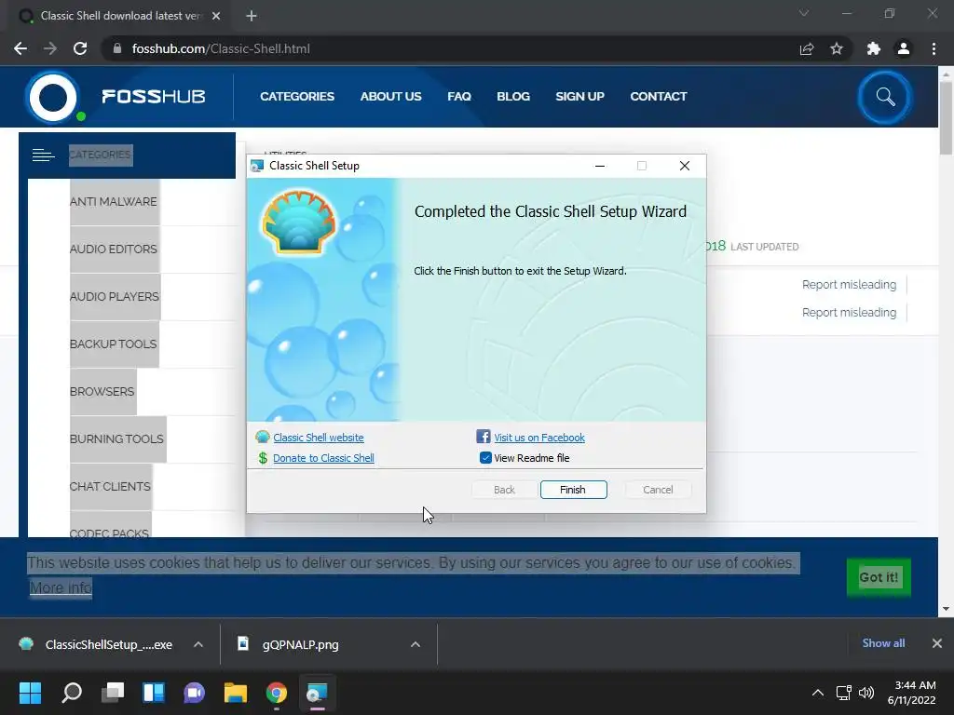Viewport: 954px width, 715px height.
Task: Click the shell icon beside Classic Shell website
Action: tap(263, 437)
